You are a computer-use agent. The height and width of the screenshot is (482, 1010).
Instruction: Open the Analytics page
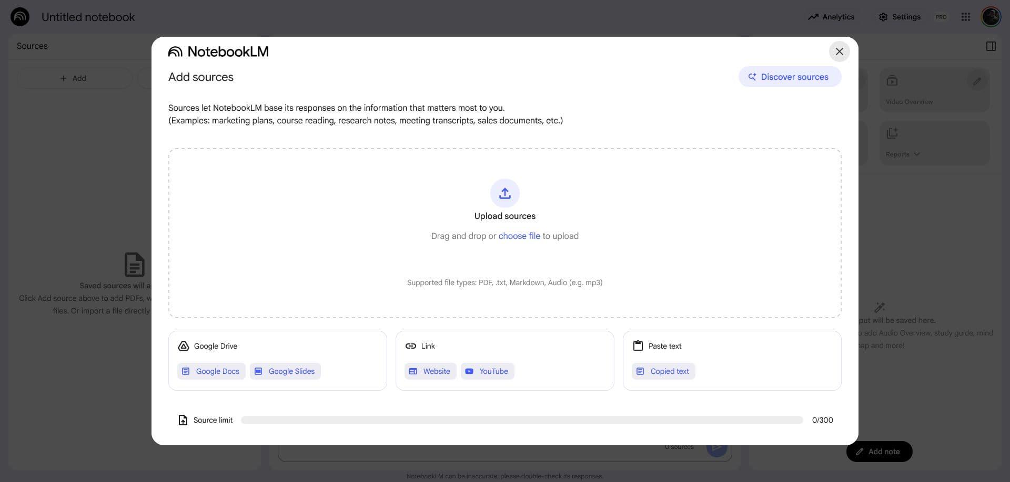pos(831,17)
